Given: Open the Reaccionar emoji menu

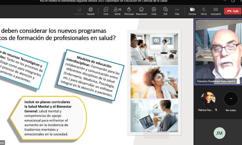Looking at the screenshot, I should click(141, 11).
